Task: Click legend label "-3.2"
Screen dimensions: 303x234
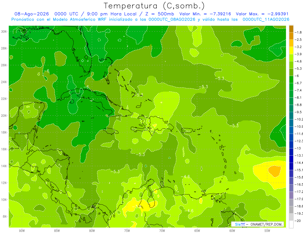Action: [298, 47]
